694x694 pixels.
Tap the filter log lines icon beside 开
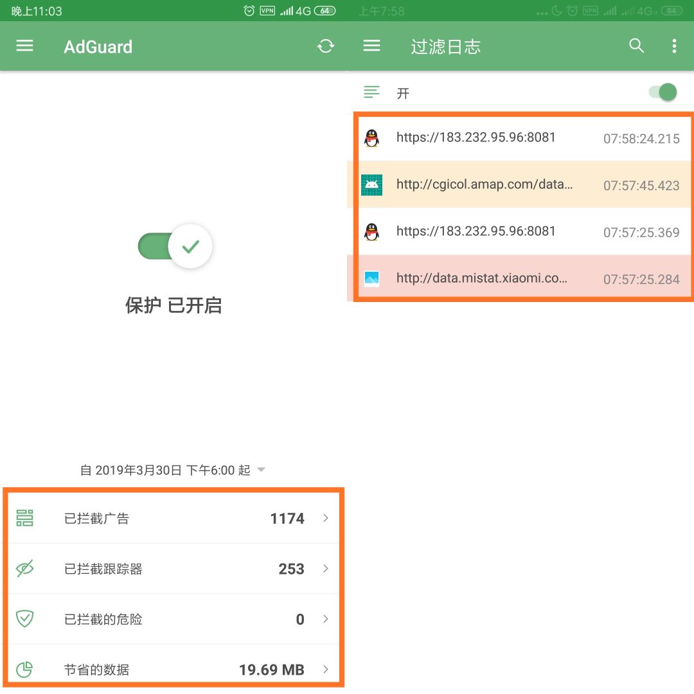372,92
